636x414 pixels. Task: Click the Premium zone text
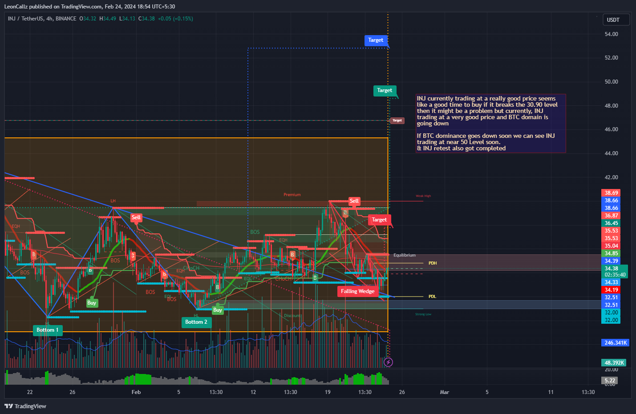pyautogui.click(x=292, y=195)
